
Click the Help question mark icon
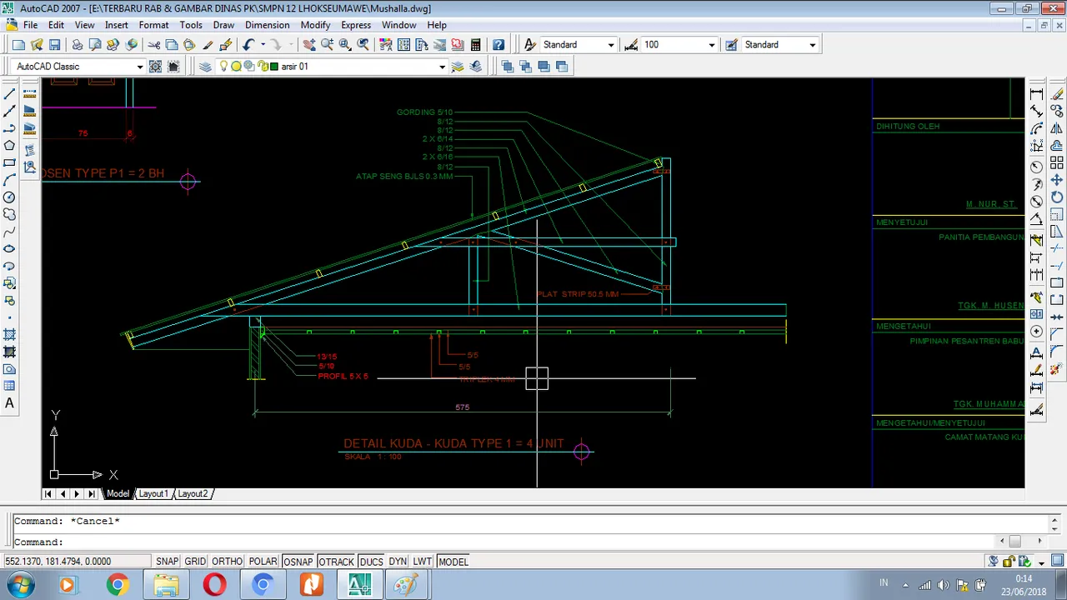[498, 45]
